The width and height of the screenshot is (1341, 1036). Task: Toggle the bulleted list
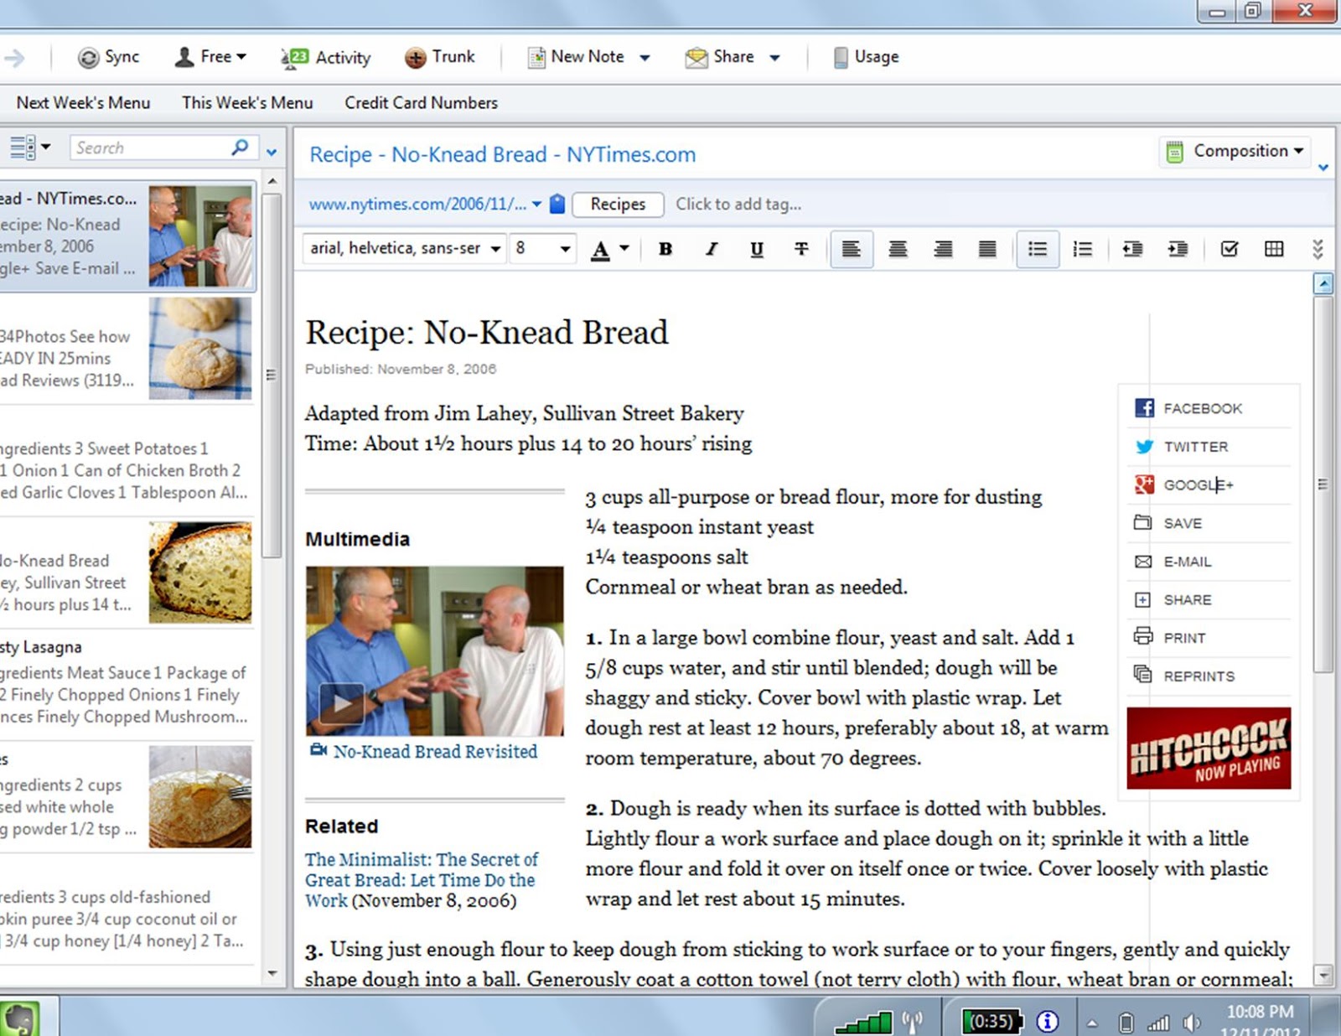click(x=1038, y=249)
